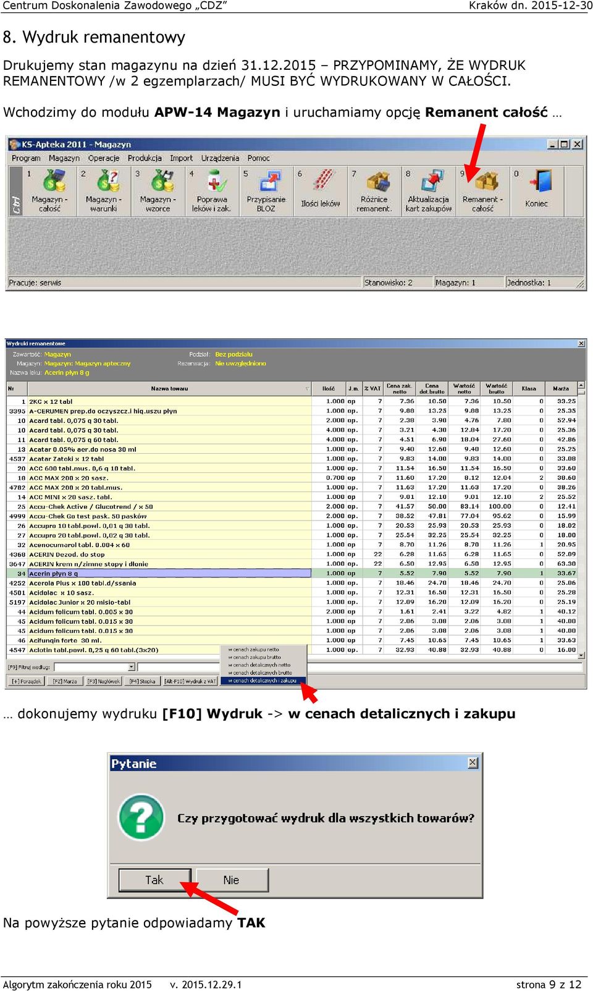Open Magazyn - całość toolbar icon
593x991 pixels.
click(x=50, y=191)
